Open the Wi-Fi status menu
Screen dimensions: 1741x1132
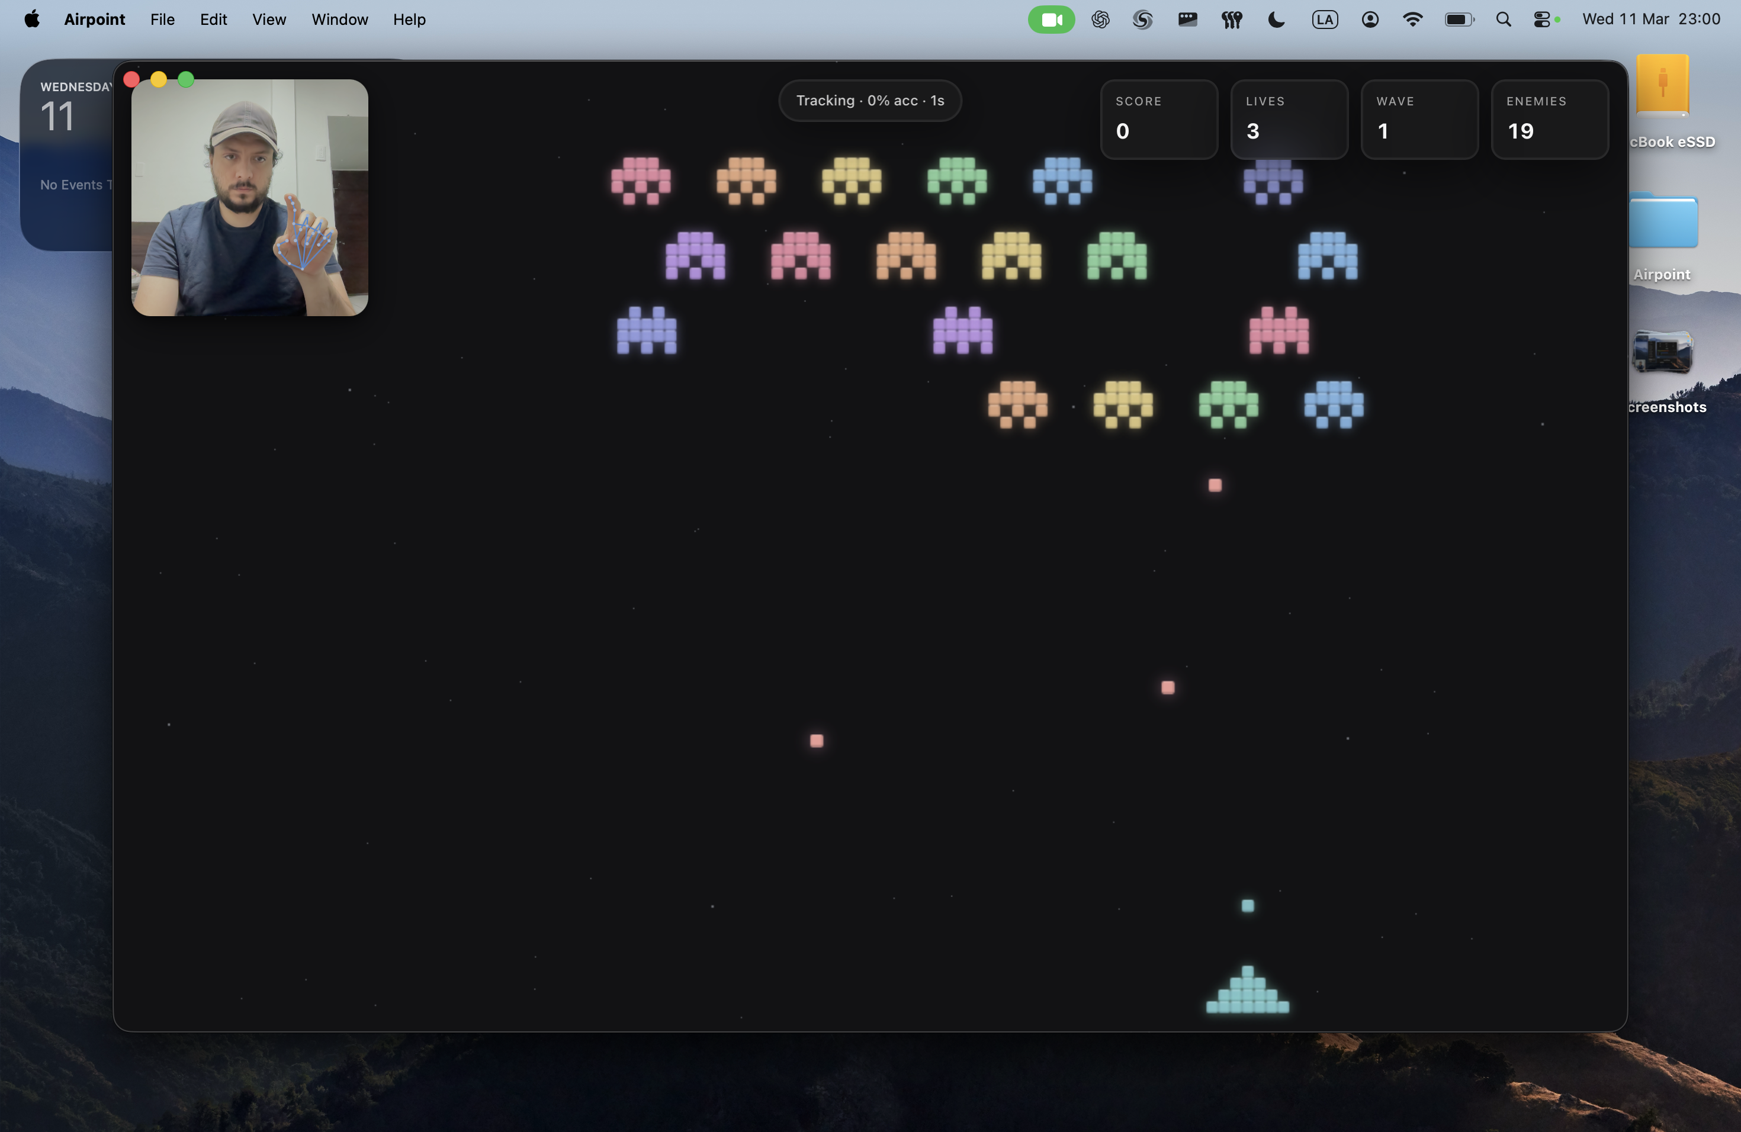click(x=1412, y=20)
